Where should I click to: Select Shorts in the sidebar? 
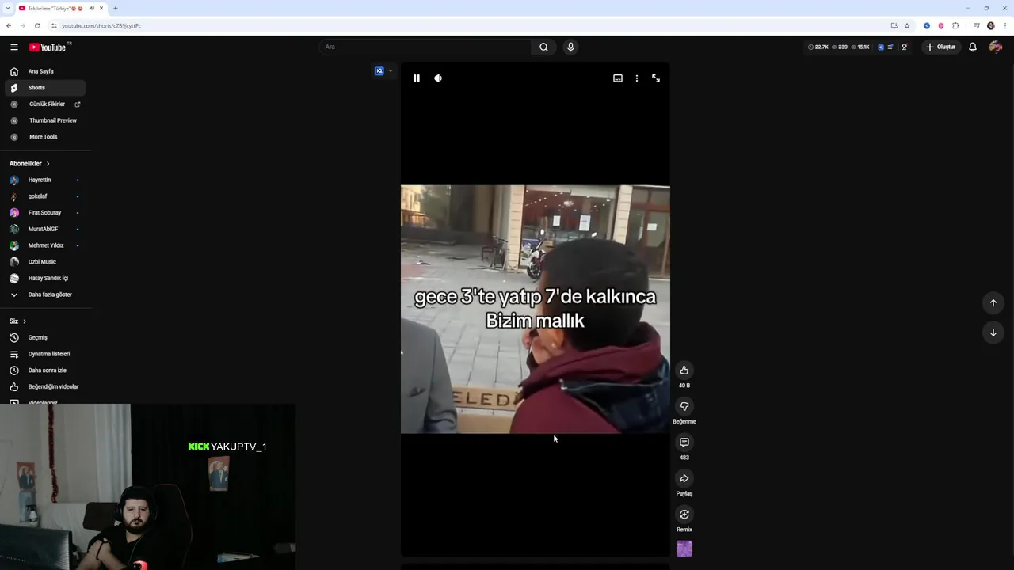(45, 88)
